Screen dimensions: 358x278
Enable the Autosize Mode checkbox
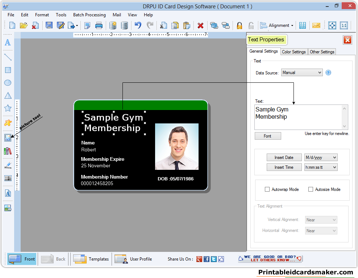[311, 189]
